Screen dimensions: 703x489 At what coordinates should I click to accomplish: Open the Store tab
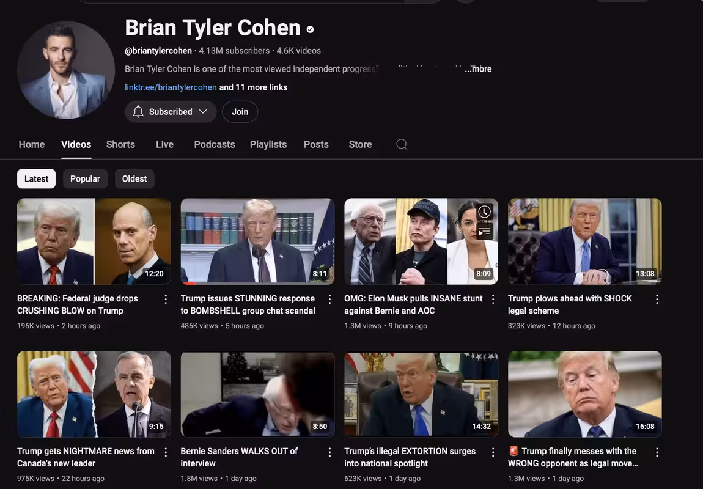(x=361, y=144)
